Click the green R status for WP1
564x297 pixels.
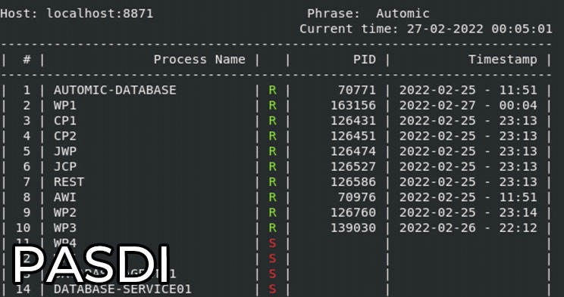(273, 106)
